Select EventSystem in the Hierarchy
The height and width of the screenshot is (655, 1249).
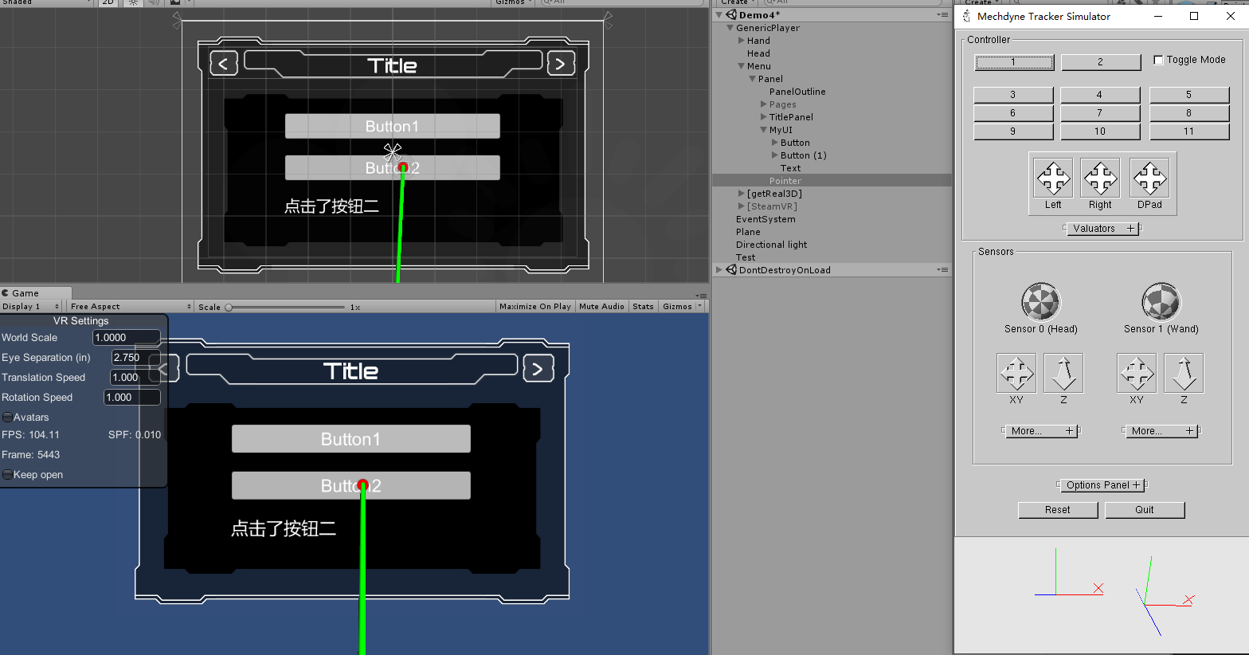(x=765, y=219)
